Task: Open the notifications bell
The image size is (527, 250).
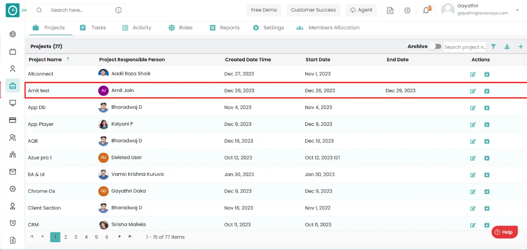Action: pyautogui.click(x=426, y=10)
